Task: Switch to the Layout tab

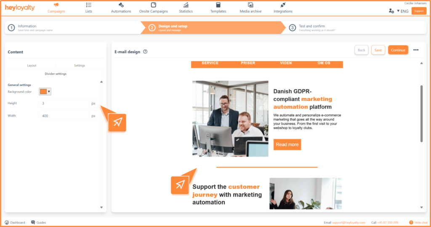Action: coord(32,65)
